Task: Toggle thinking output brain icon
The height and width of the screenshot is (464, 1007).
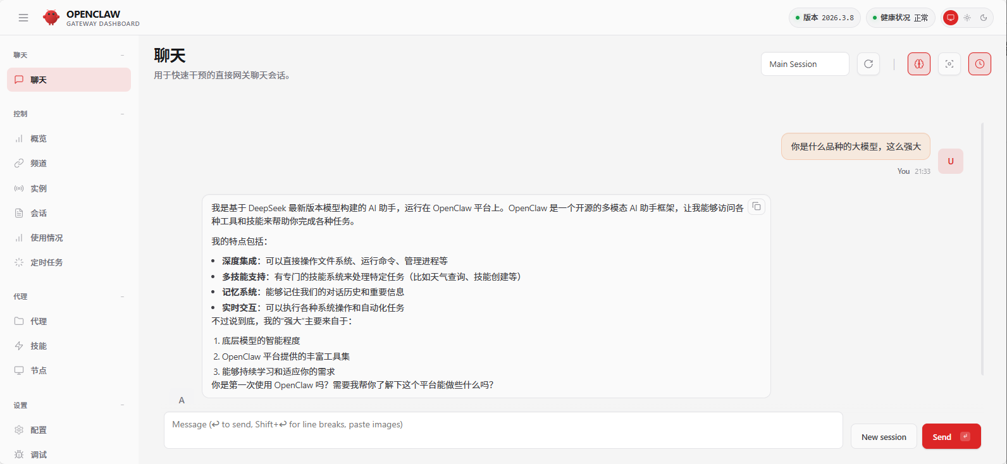Action: [919, 64]
